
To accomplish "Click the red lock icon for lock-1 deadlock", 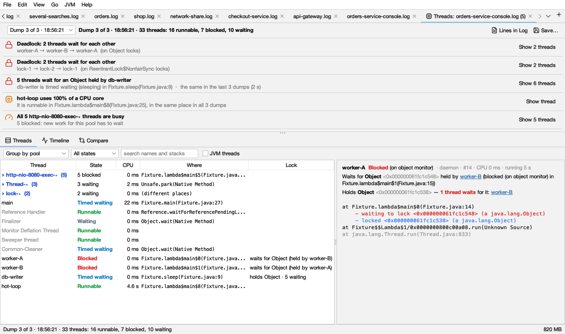I will click(8, 63).
